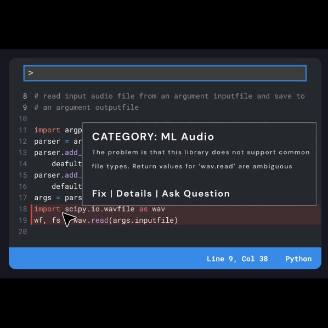Click line number 12 in the gutter
Image resolution: width=328 pixels, height=328 pixels.
pyautogui.click(x=23, y=142)
